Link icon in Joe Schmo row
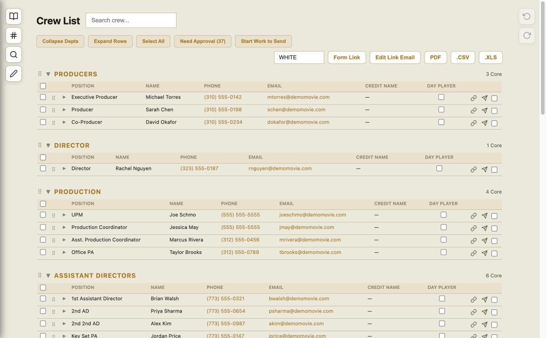 tap(474, 216)
